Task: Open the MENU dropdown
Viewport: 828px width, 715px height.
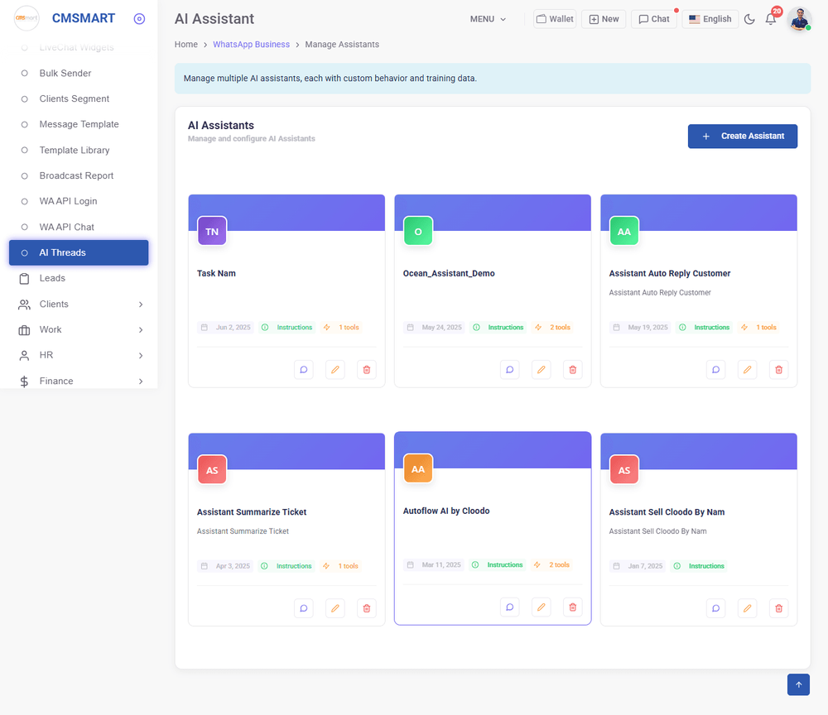Action: 488,19
